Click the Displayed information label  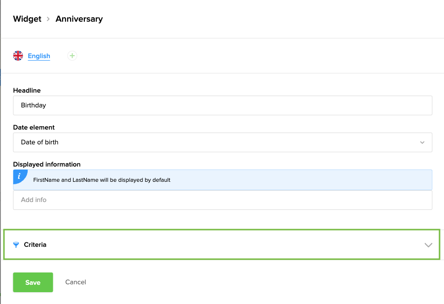click(47, 164)
